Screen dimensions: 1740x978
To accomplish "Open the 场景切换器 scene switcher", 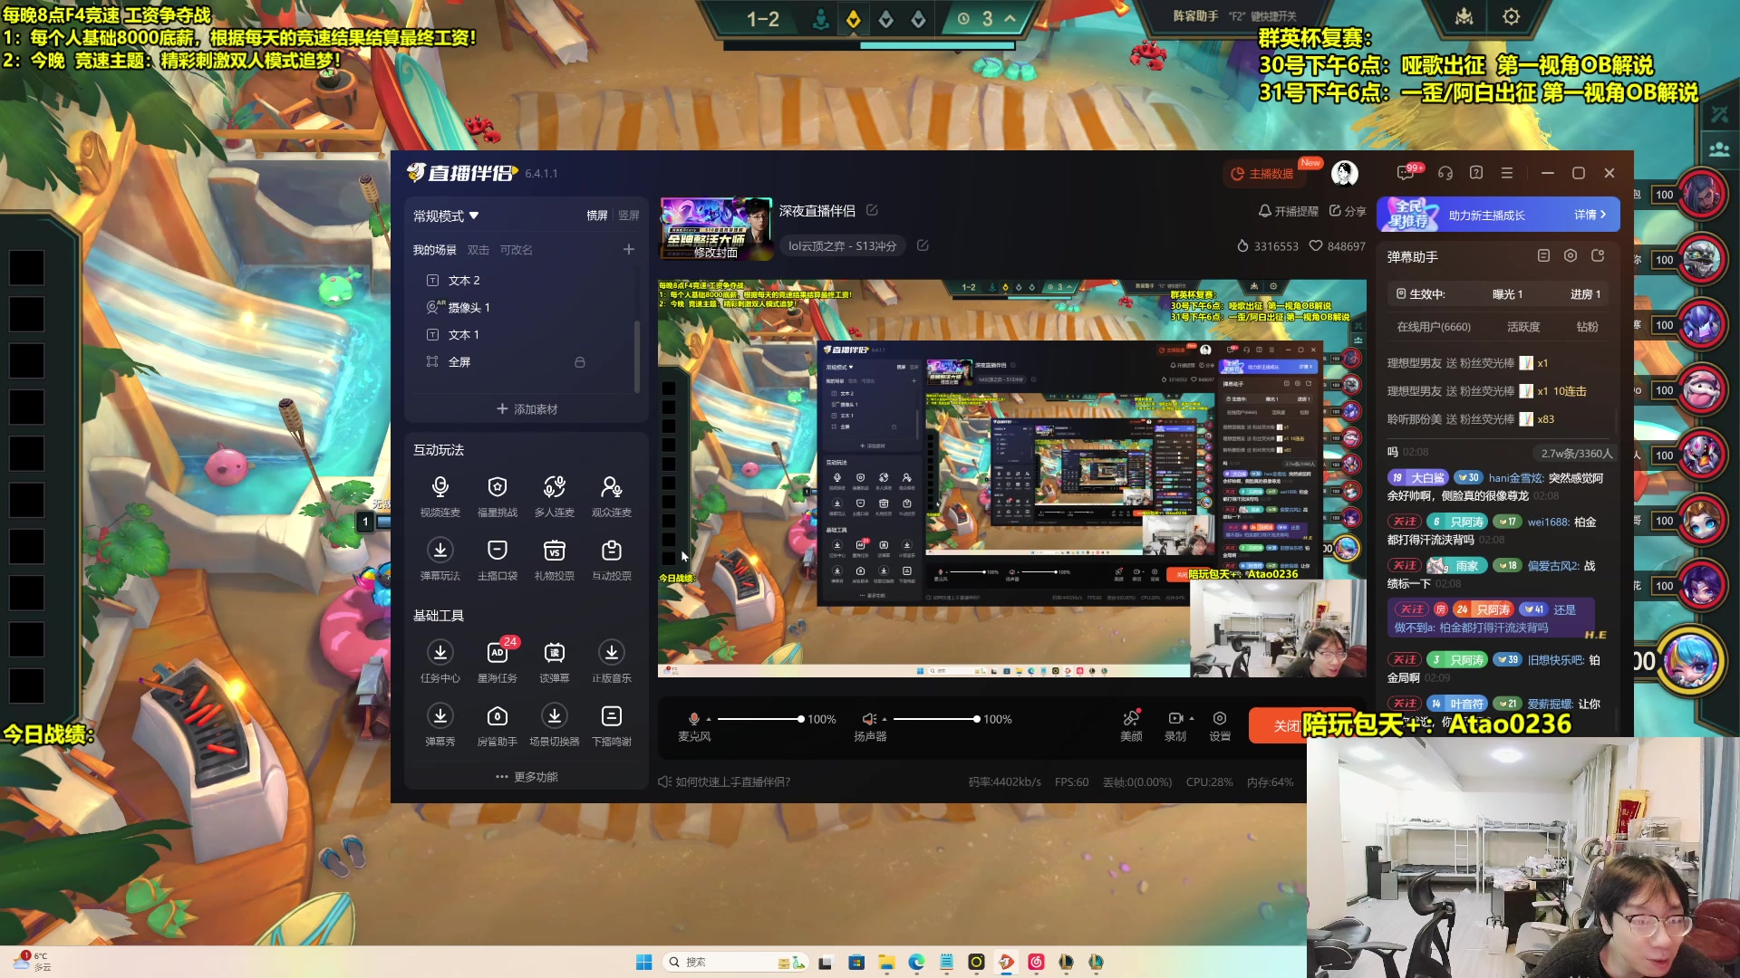I will tap(554, 725).
